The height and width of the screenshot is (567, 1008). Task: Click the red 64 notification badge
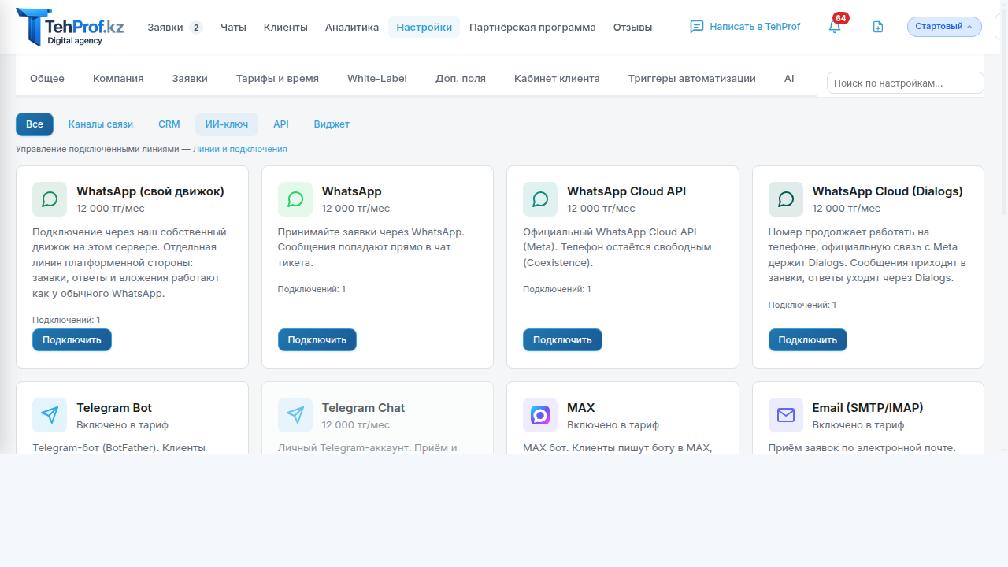click(840, 18)
